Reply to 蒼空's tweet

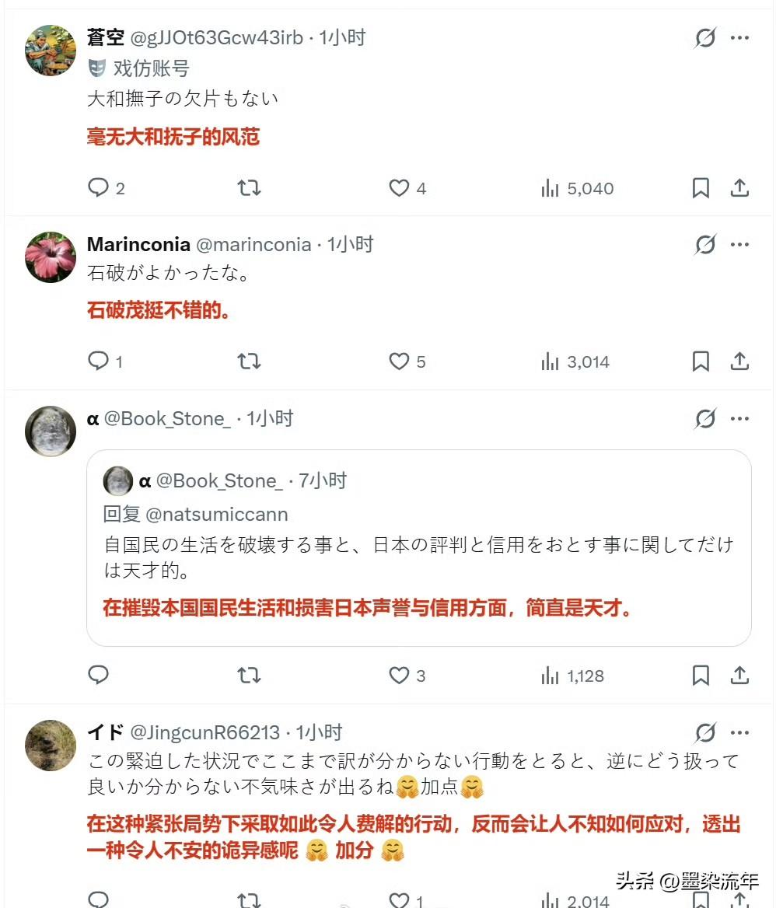(x=99, y=187)
